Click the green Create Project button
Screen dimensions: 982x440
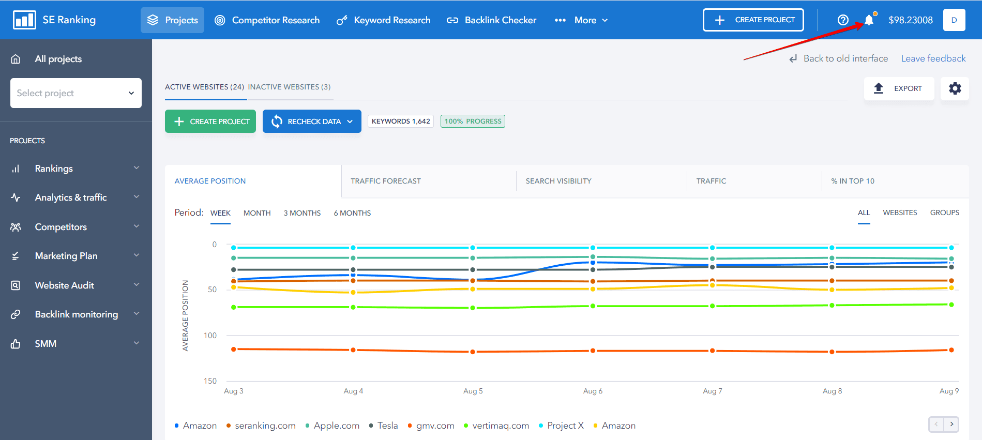coord(210,122)
